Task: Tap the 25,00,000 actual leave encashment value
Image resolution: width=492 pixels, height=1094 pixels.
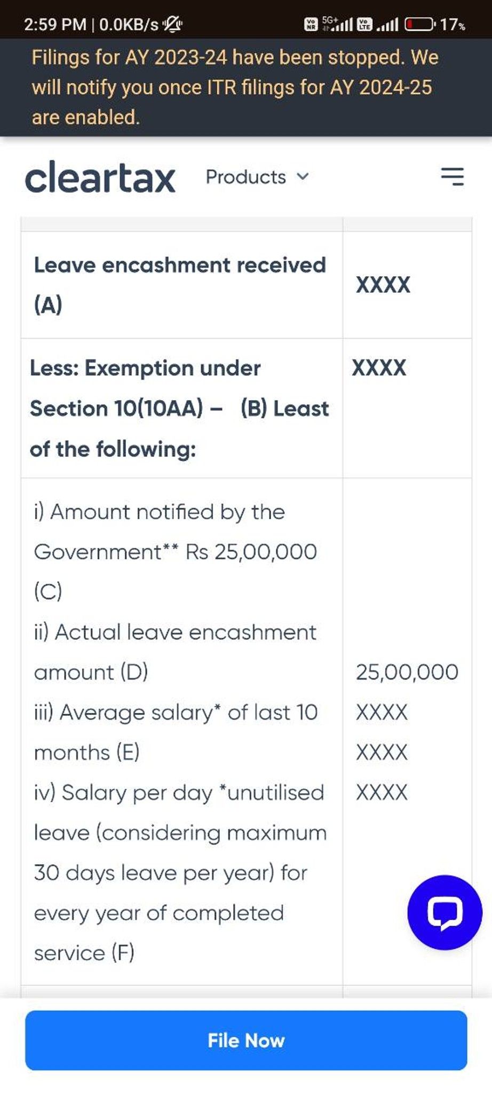Action: pos(407,671)
